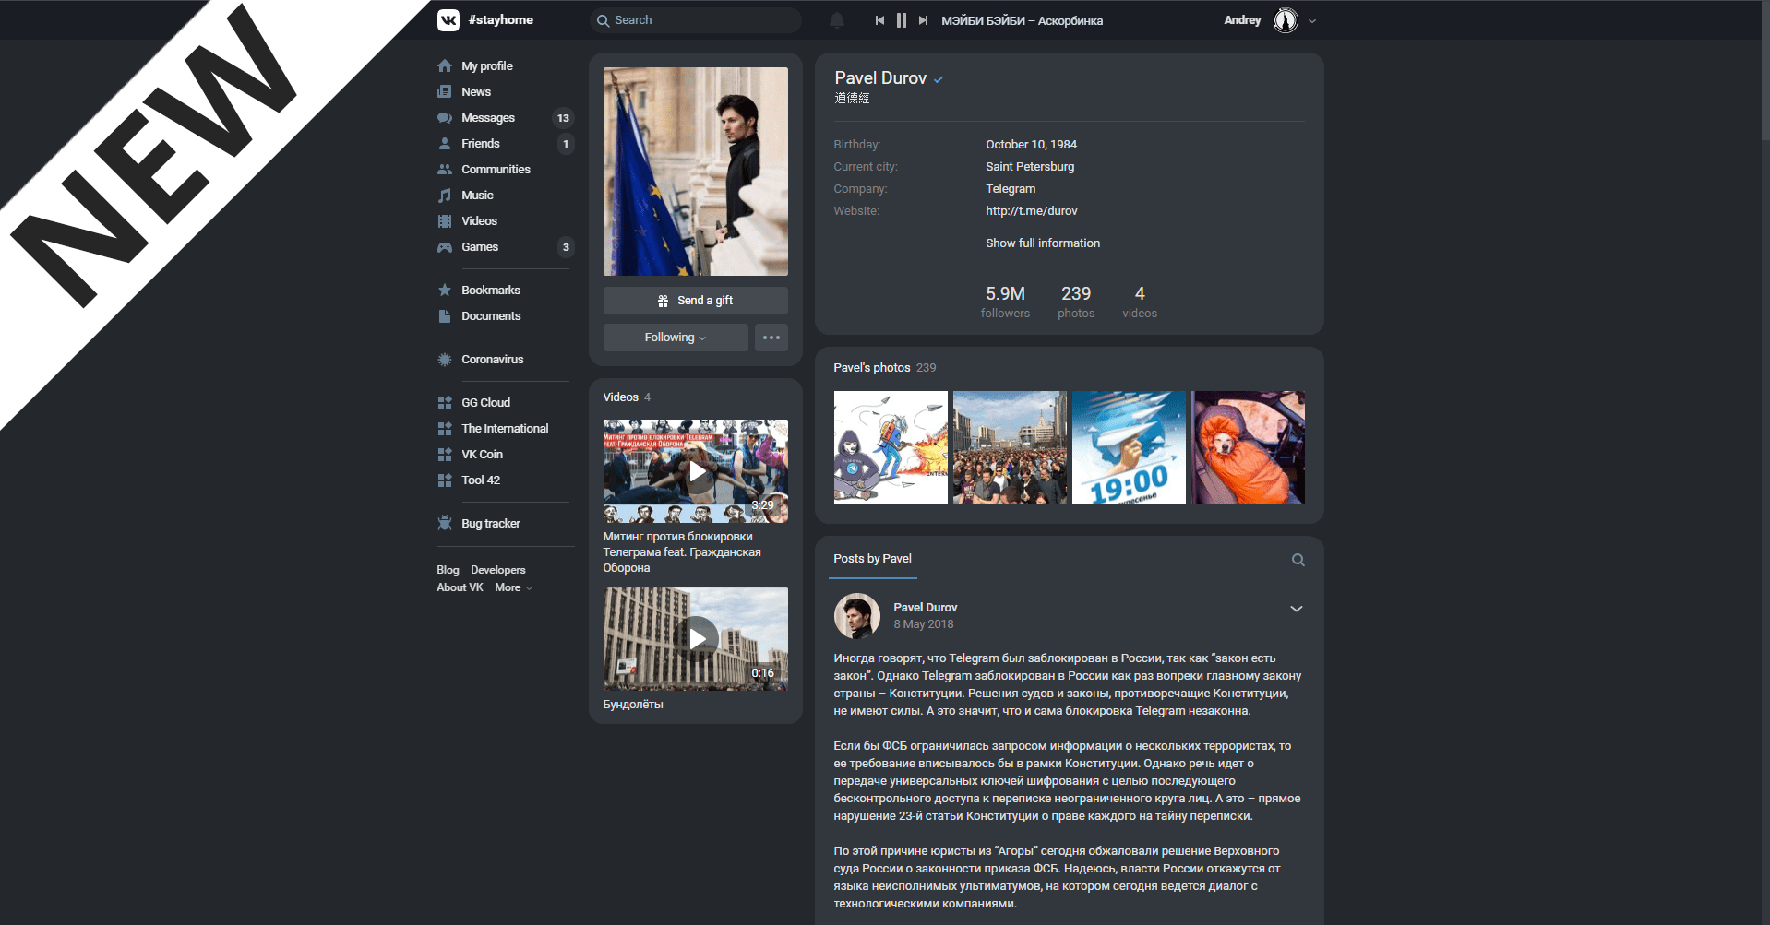Click the Send a gift button
The height and width of the screenshot is (925, 1770).
(x=695, y=300)
